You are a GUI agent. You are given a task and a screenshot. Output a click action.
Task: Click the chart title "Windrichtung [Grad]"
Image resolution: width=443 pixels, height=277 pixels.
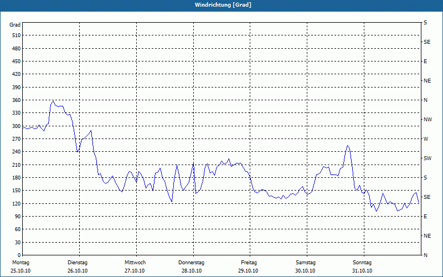click(x=223, y=5)
